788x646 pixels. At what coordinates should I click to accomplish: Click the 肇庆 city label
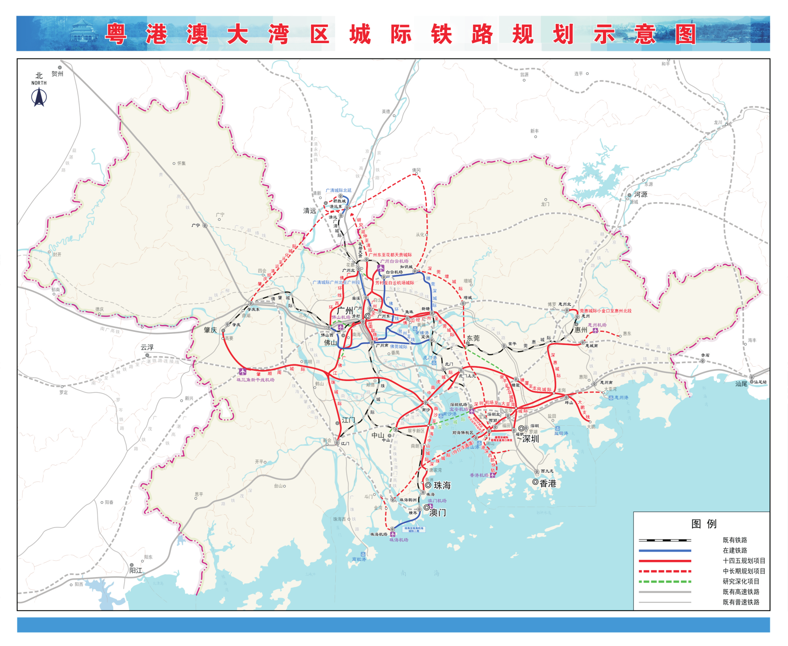[x=210, y=330]
